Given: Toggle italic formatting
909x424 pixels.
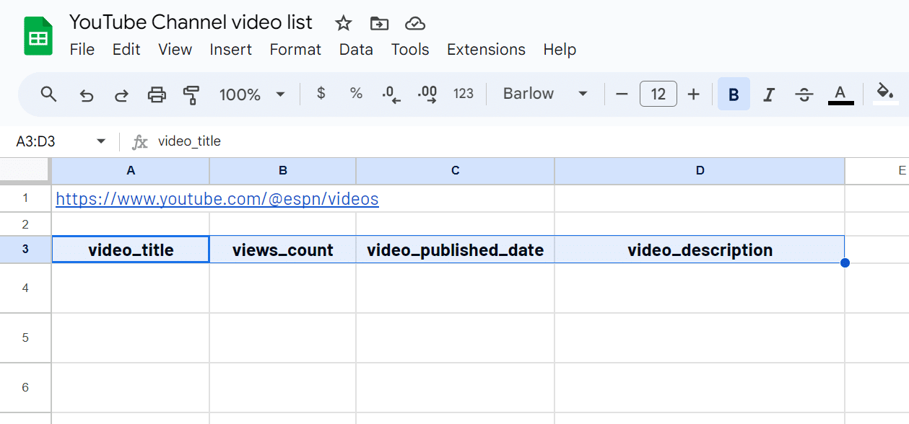Looking at the screenshot, I should [769, 94].
